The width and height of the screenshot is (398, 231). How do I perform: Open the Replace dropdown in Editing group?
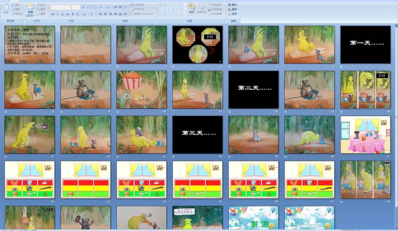(233, 10)
